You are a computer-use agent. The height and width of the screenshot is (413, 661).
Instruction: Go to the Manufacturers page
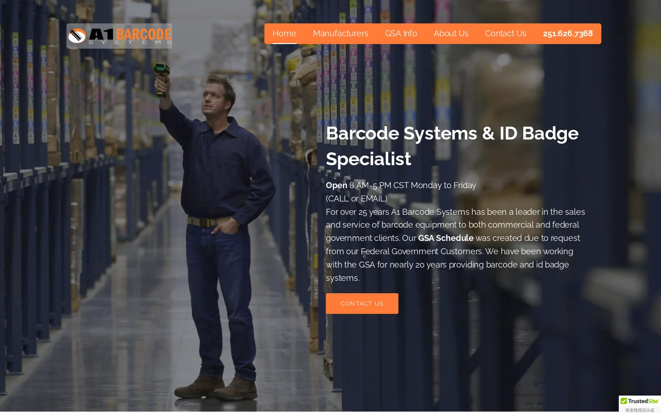341,33
